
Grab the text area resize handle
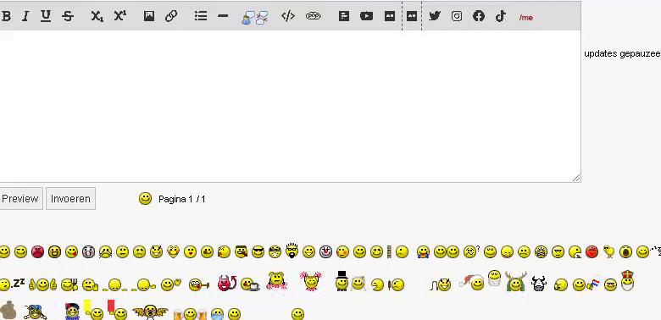coord(576,178)
